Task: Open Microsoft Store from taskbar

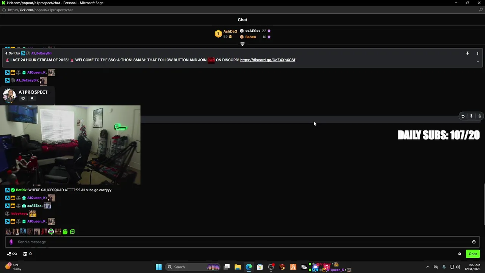Action: (260, 267)
